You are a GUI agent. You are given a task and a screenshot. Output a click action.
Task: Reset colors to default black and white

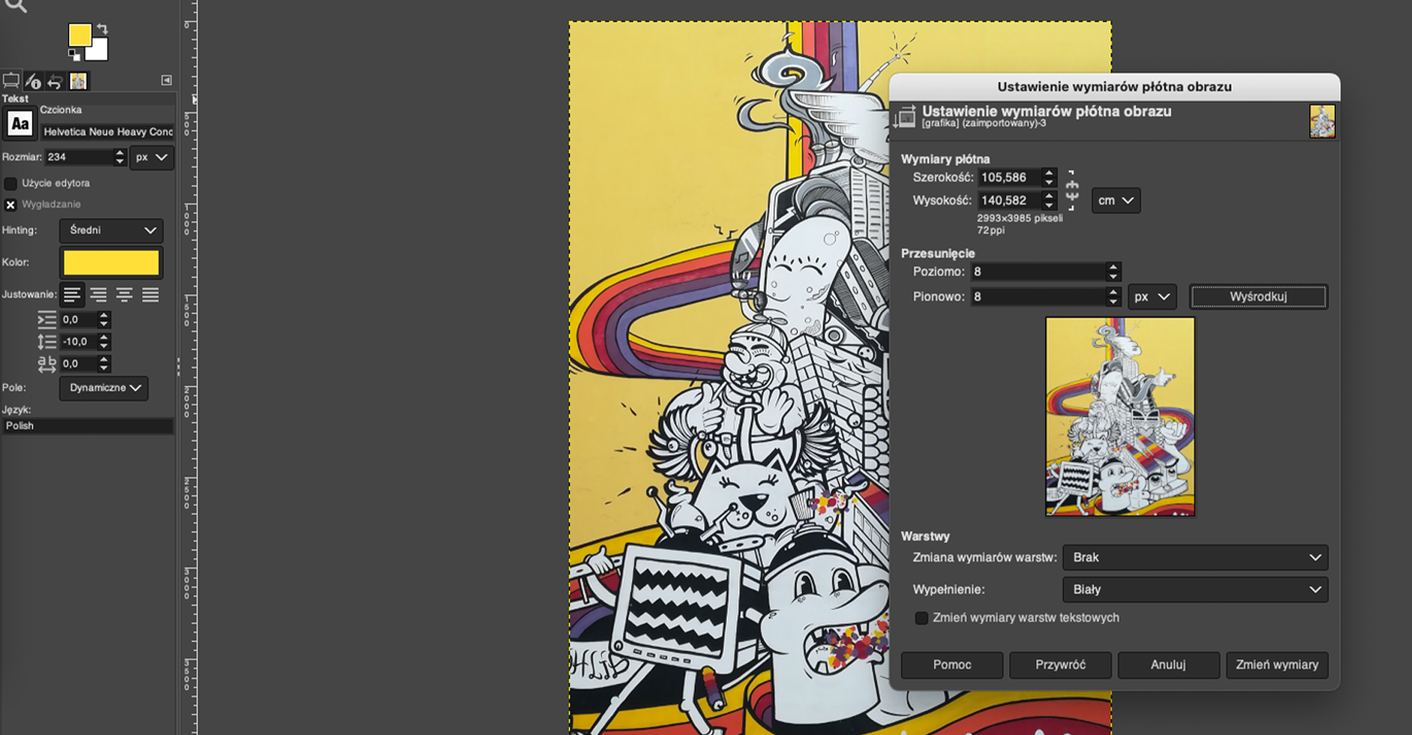click(74, 54)
